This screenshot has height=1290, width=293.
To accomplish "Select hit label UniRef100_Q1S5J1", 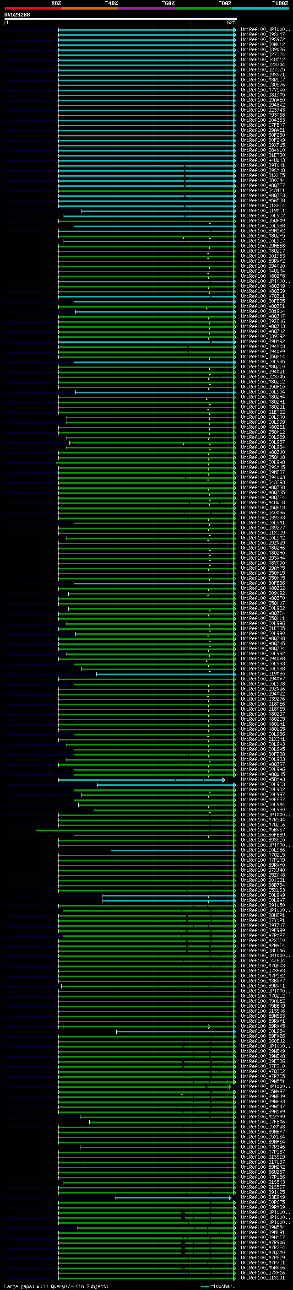I will point(262,1278).
